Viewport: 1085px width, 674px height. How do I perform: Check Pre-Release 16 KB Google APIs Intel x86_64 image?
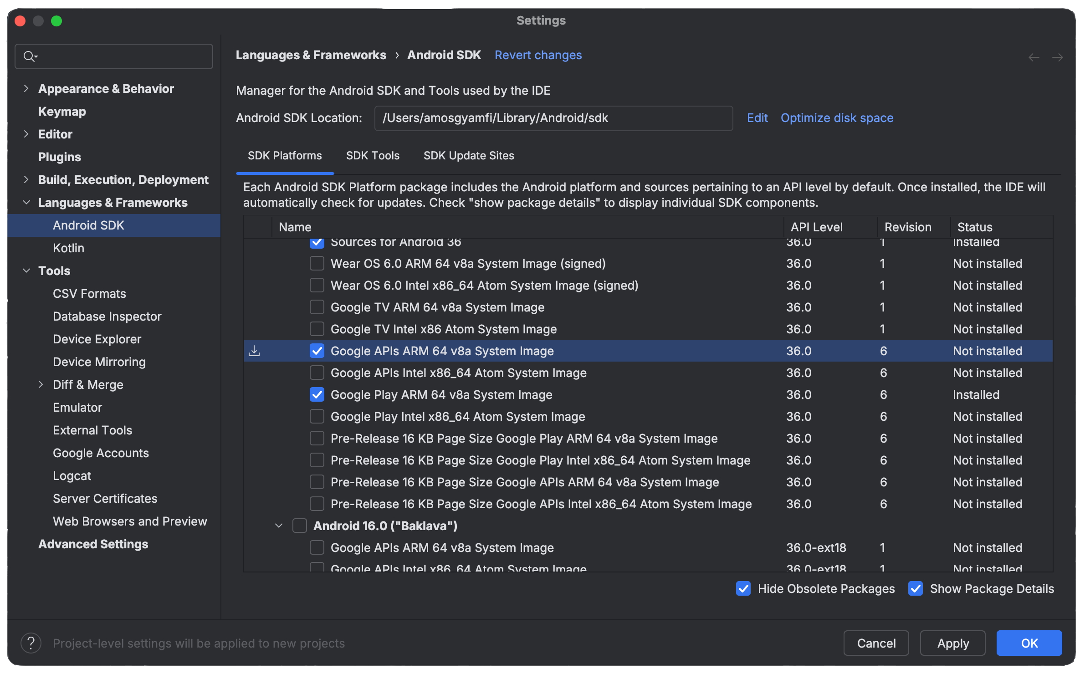(x=317, y=504)
